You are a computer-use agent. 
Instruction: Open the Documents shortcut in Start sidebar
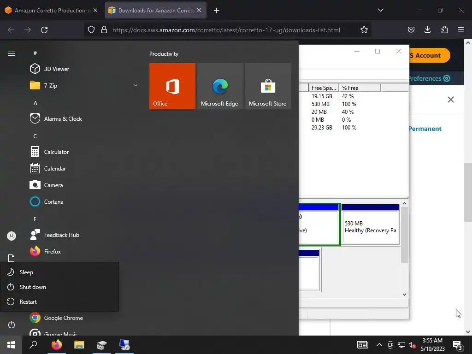tap(12, 258)
